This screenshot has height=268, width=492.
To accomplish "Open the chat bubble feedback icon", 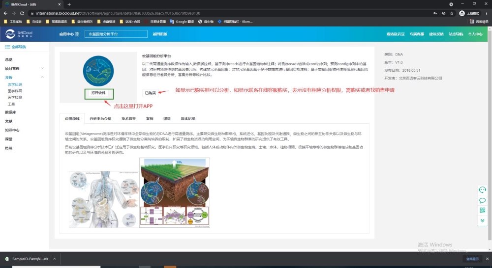I will pyautogui.click(x=482, y=200).
